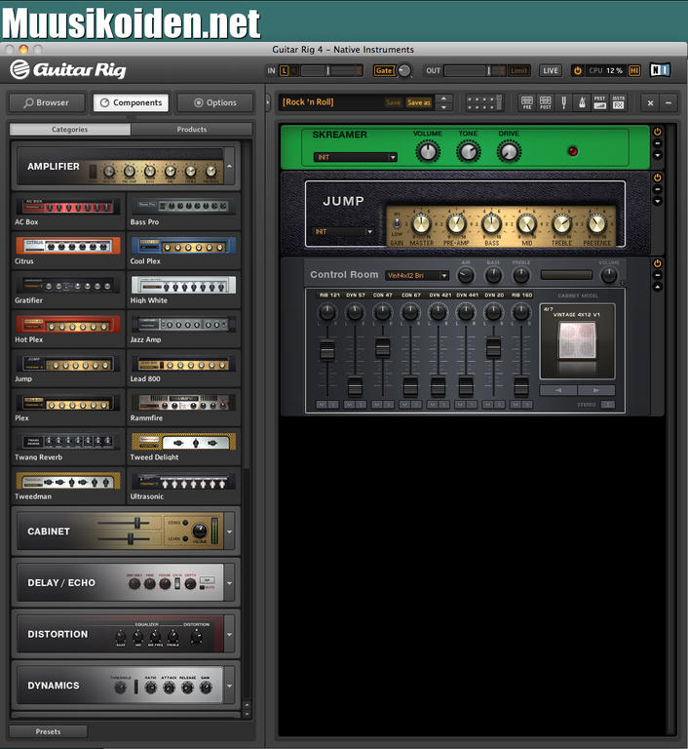Open the Tapedeck Post tool
This screenshot has width=688, height=749.
click(x=546, y=102)
